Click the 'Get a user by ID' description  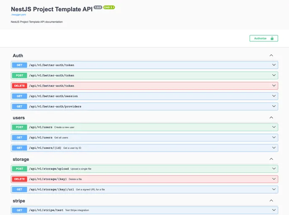[x=72, y=148]
